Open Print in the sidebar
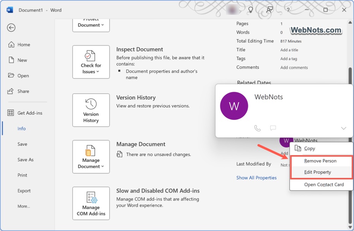354x231 pixels. tap(22, 175)
